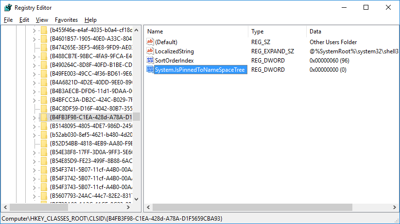Viewport: 400px width, 224px height.
Task: Click folder icon of {B474265E-3EF5-46E8 key
Action: click(44, 48)
